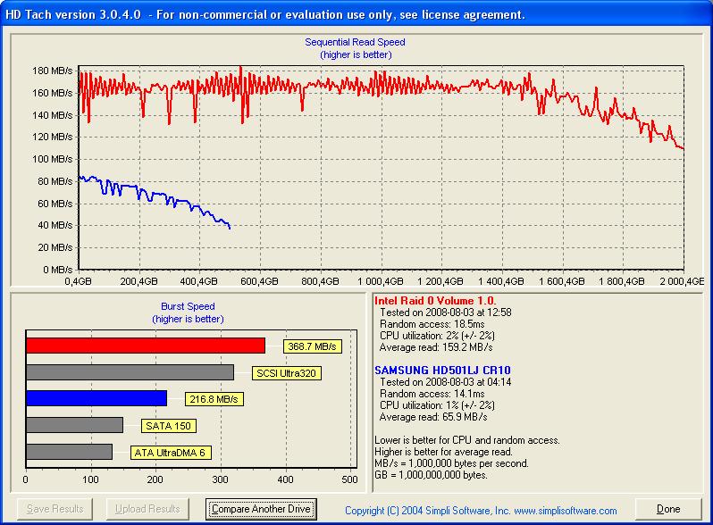Click the ATA UltraDMA 6 label
Image resolution: width=713 pixels, height=525 pixels.
click(x=171, y=453)
